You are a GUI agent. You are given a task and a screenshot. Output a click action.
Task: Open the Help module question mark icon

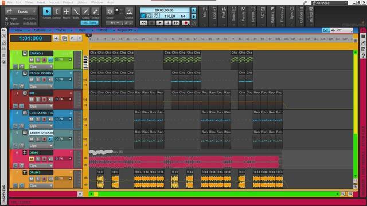(x=363, y=56)
